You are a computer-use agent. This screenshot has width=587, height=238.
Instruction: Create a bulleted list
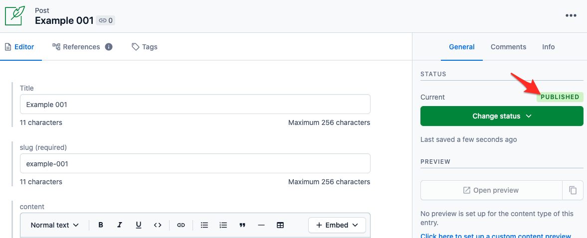(x=204, y=225)
